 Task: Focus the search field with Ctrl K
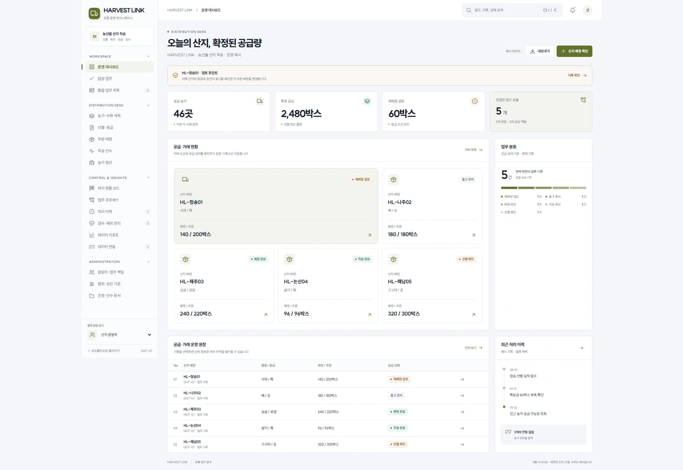(512, 10)
